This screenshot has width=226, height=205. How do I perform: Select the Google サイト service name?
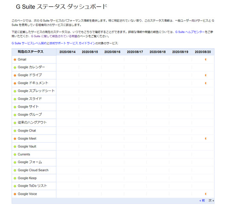coord(28,107)
